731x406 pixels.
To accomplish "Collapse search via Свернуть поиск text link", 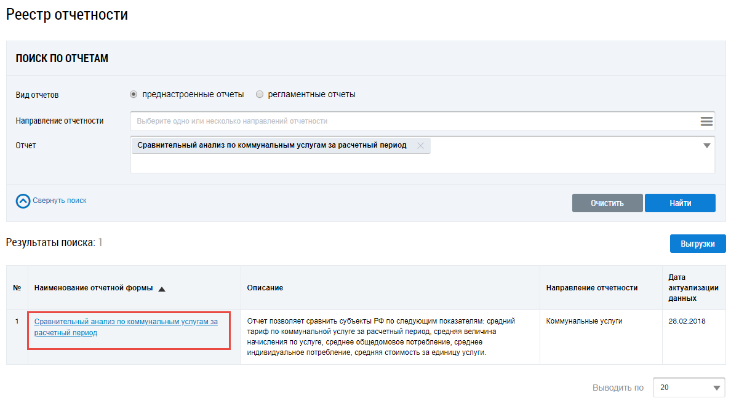I will pyautogui.click(x=60, y=201).
